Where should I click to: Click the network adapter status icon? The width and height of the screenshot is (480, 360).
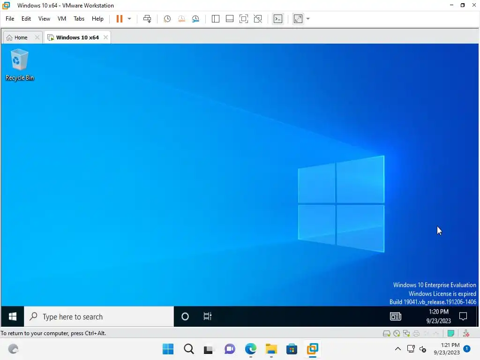[406, 333]
